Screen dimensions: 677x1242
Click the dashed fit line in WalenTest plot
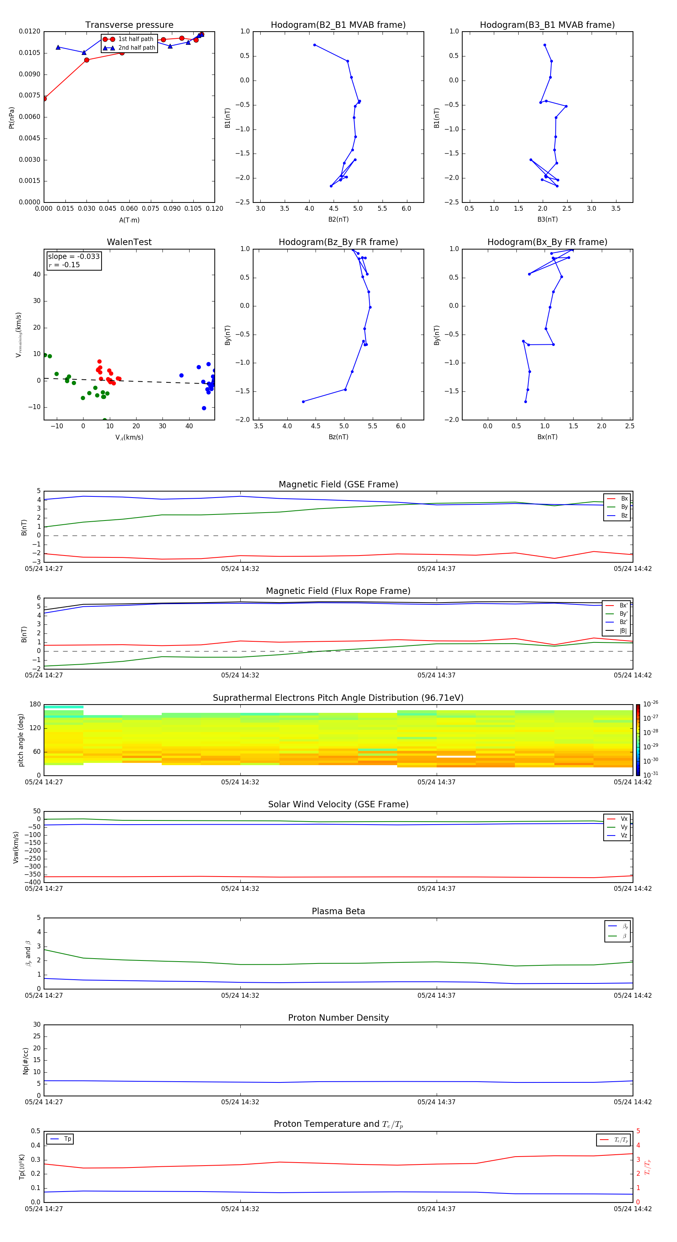129,381
